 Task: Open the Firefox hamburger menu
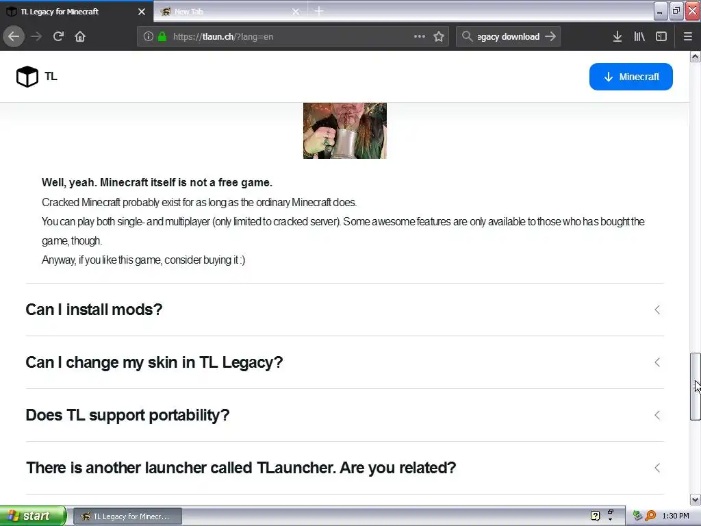(688, 37)
